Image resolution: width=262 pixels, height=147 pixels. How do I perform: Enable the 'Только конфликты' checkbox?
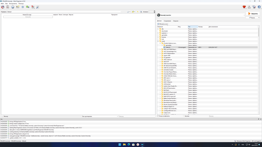158,116
